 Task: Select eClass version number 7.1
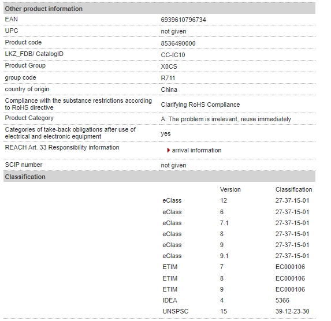224,223
